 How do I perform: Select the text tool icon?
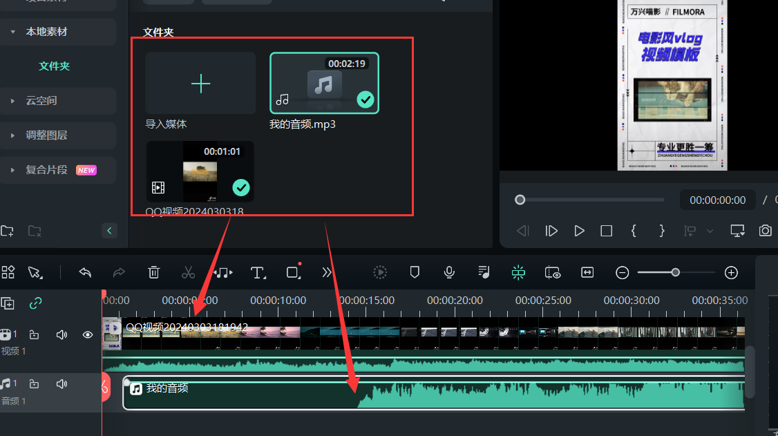click(x=258, y=273)
